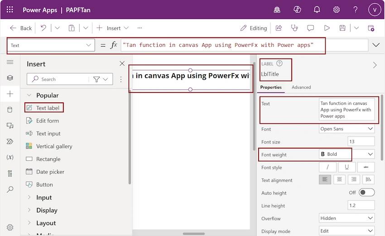Expand the Input category
The height and width of the screenshot is (236, 385).
29,197
